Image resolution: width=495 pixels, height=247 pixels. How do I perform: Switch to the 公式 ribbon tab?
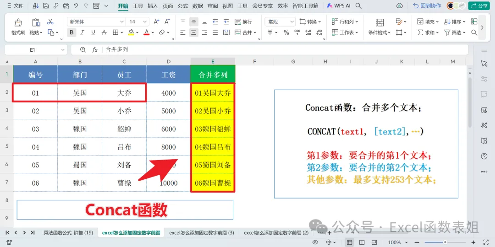point(182,5)
